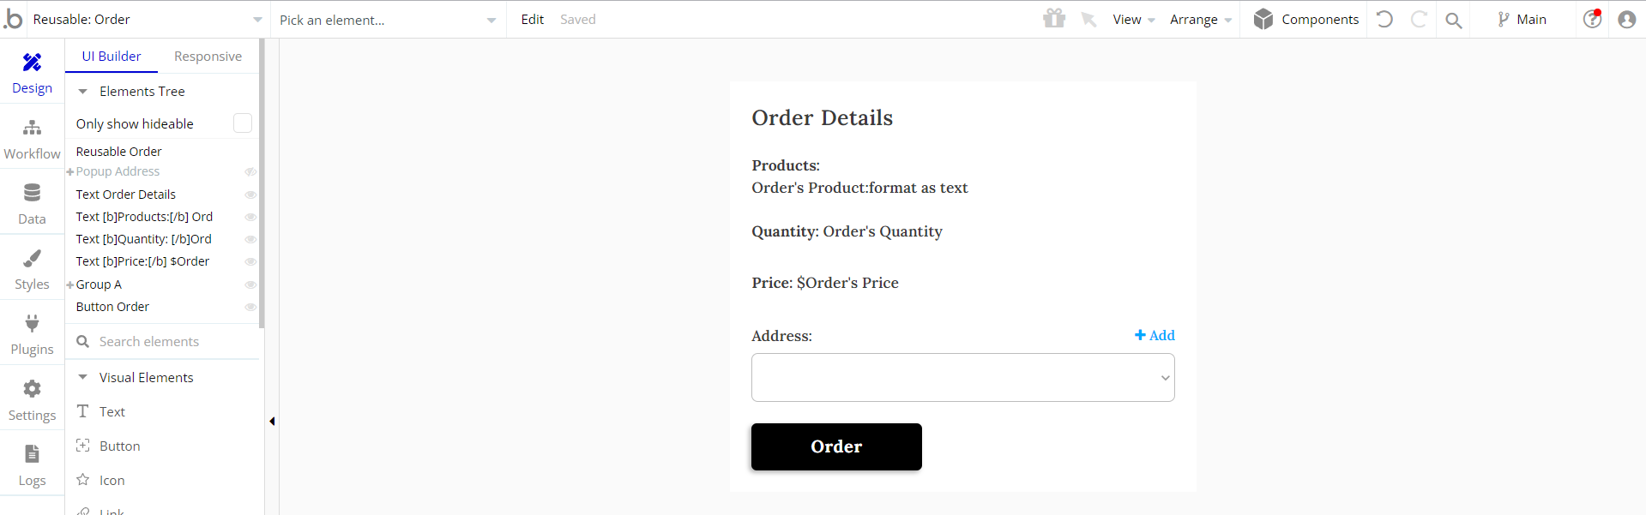
Task: Open the Styles brush icon
Action: click(32, 258)
